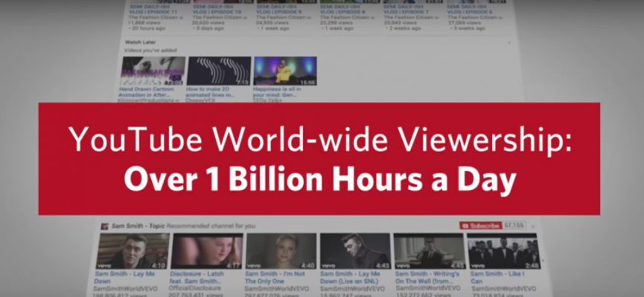Click 'Recommended channel for you' text
644x297 pixels.
[x=211, y=226]
